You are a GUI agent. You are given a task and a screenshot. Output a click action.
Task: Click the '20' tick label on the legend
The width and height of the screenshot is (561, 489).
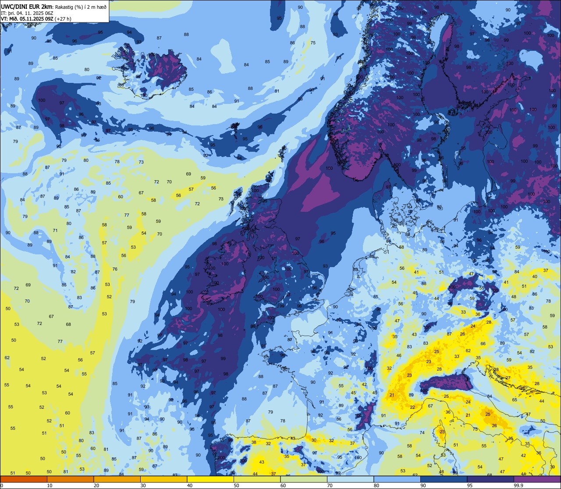(96, 485)
